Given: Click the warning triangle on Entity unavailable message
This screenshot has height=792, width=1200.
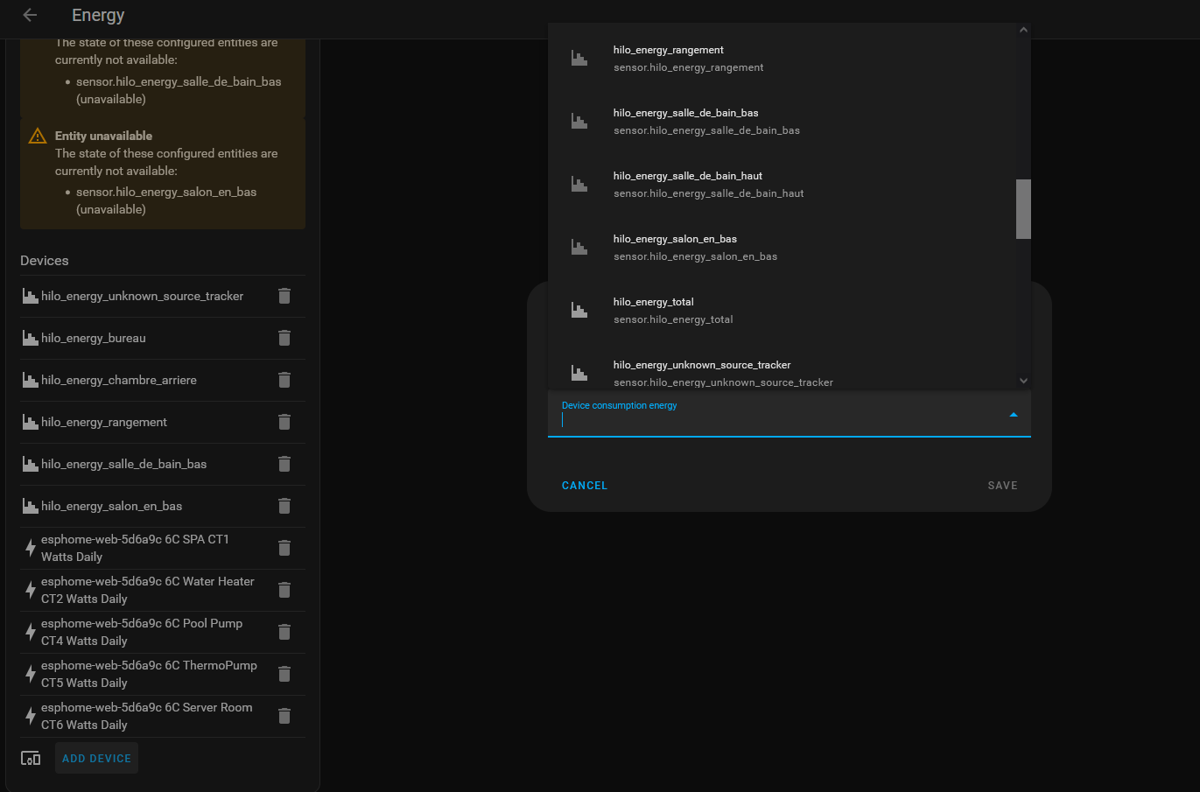Looking at the screenshot, I should (x=36, y=135).
